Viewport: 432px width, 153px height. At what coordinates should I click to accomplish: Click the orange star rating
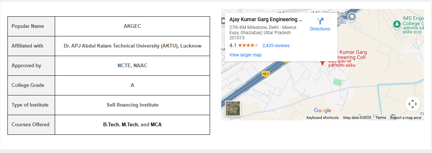point(248,46)
